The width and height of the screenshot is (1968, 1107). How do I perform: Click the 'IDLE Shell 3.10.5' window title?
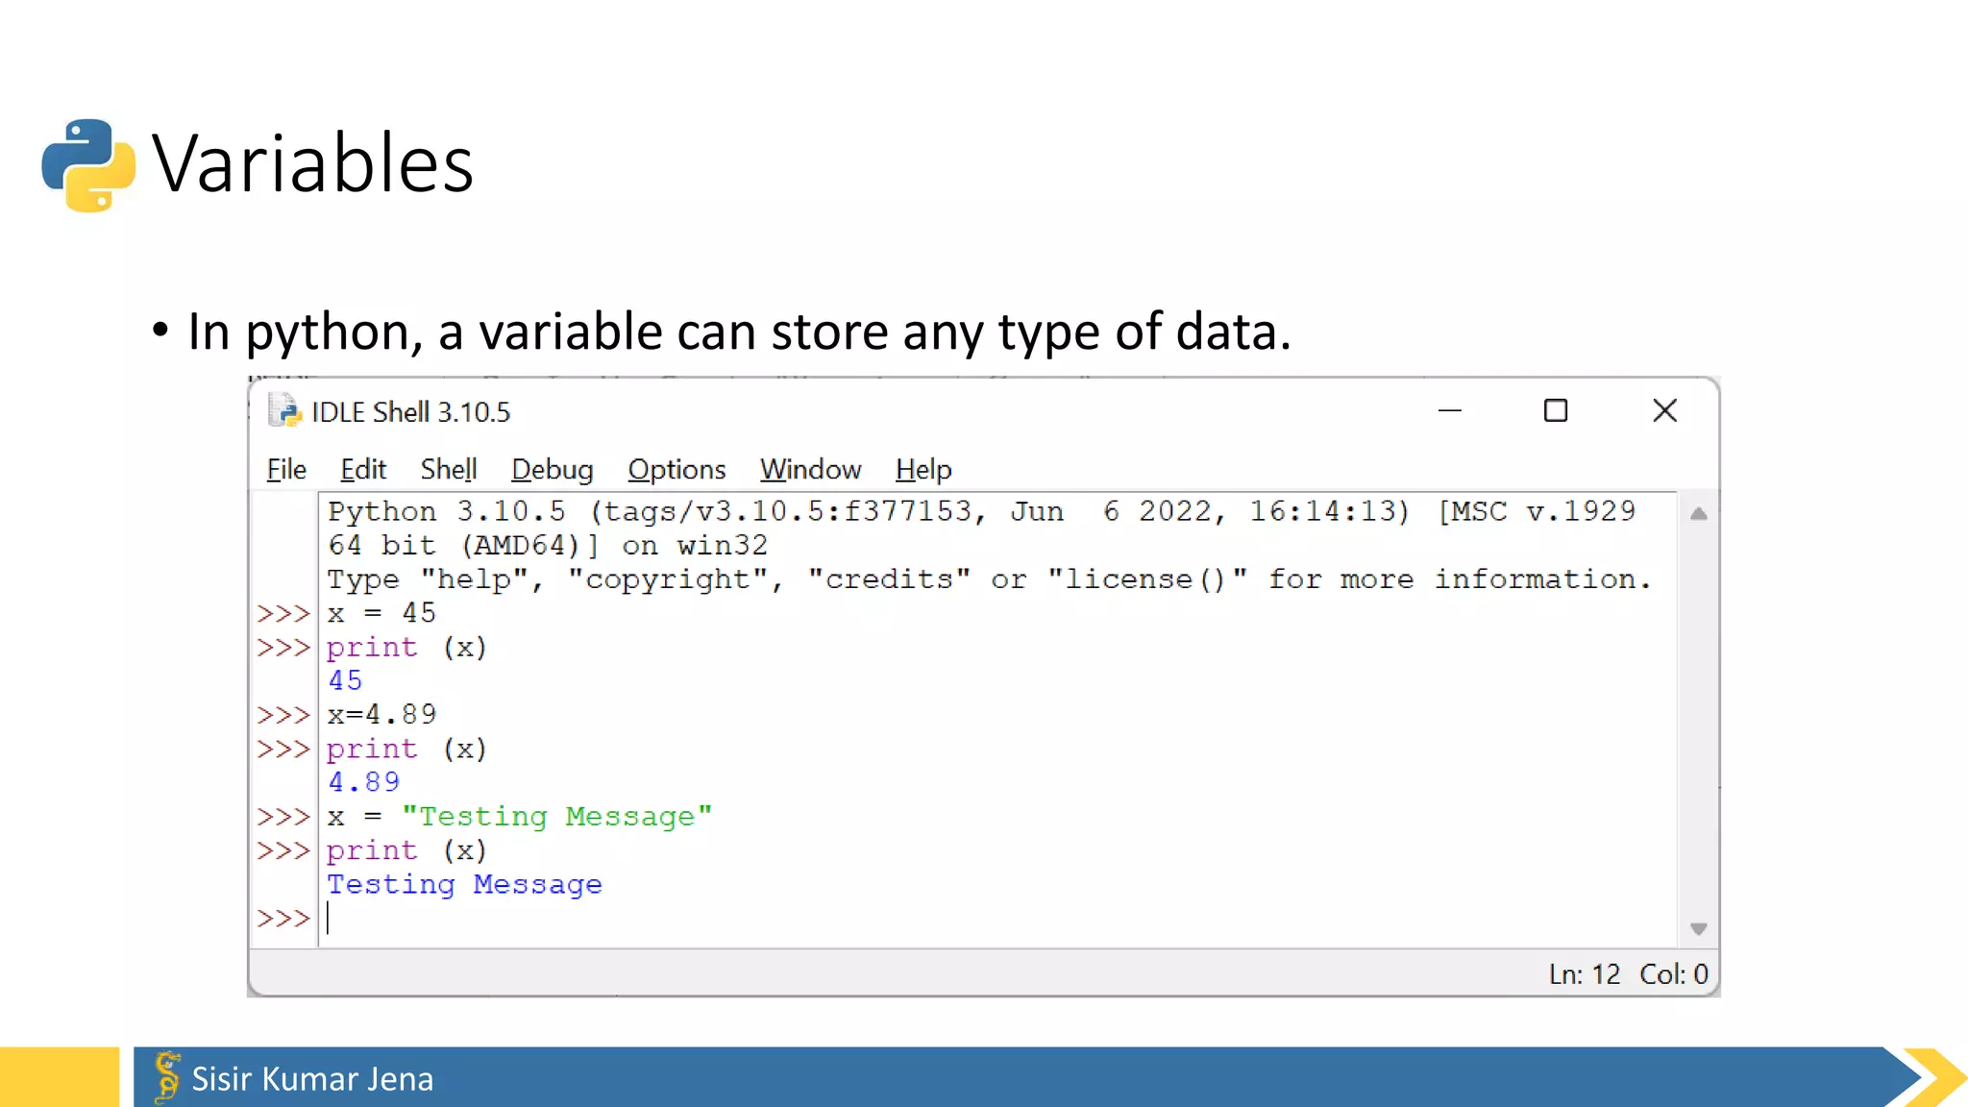click(410, 412)
